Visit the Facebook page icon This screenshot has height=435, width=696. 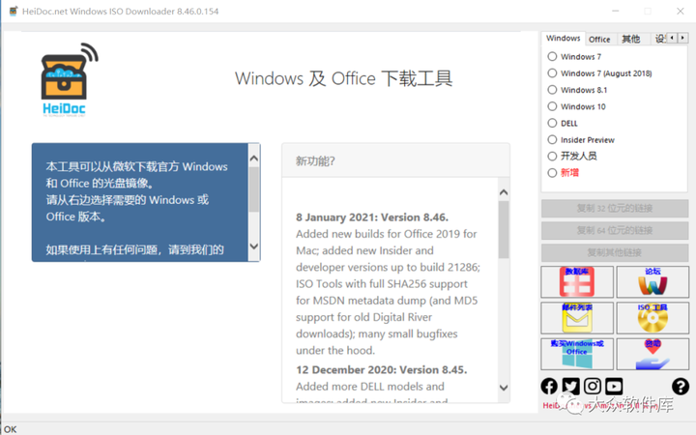[549, 386]
